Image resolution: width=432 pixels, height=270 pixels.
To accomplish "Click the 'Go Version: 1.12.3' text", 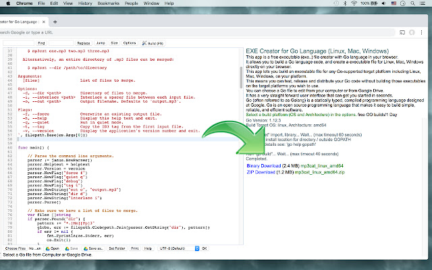I will 263,120.
